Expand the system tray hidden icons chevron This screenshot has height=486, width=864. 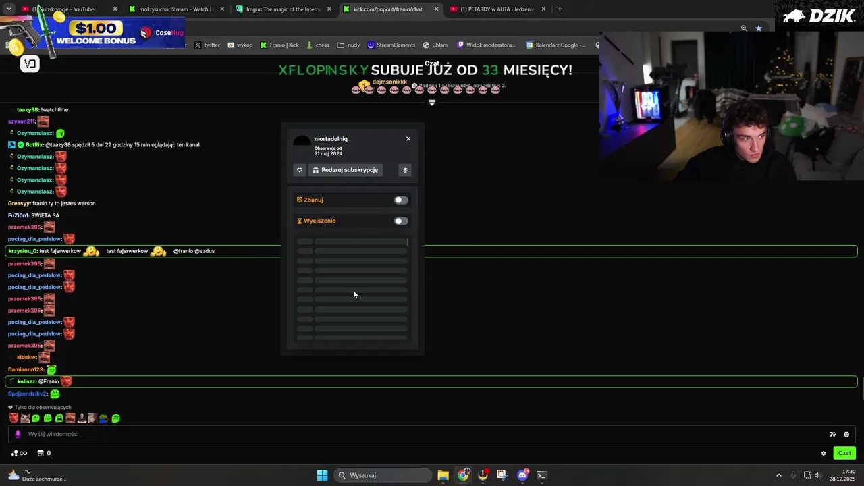coord(778,475)
